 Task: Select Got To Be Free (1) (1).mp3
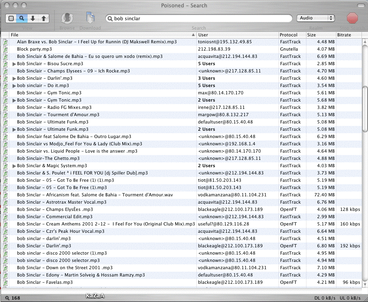click(x=66, y=180)
